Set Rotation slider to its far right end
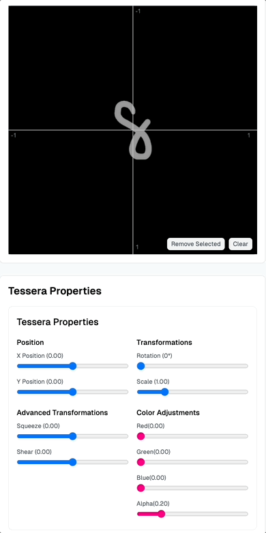Image resolution: width=266 pixels, height=533 pixels. 247,366
